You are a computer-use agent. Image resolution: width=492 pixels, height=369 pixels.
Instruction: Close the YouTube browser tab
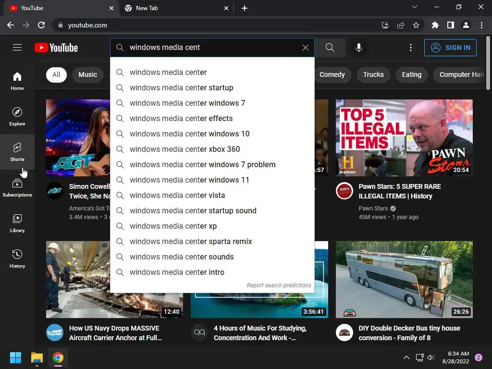click(111, 8)
